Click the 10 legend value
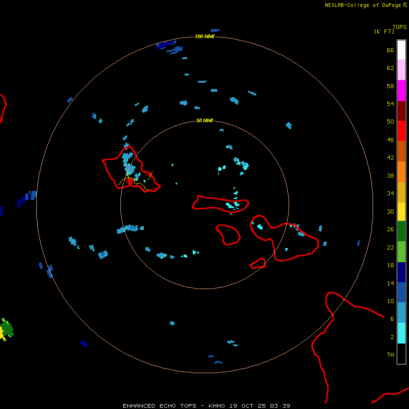The width and height of the screenshot is (409, 409). [x=390, y=301]
